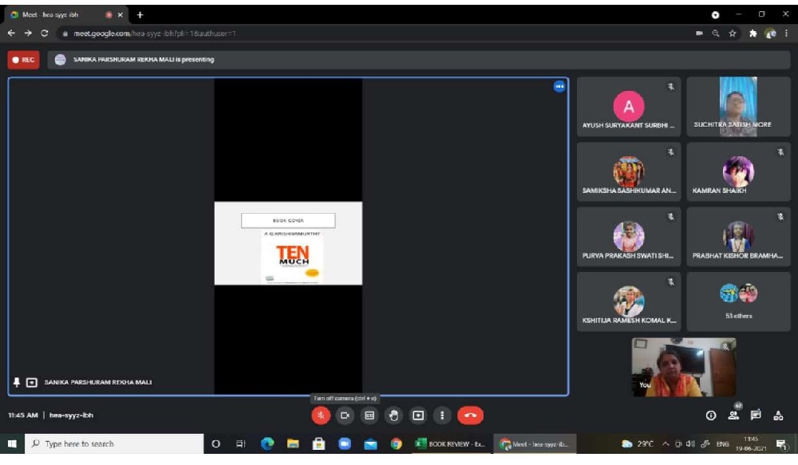Open the '53 others' participants tile
Viewport: 798px width, 465px height.
click(738, 301)
